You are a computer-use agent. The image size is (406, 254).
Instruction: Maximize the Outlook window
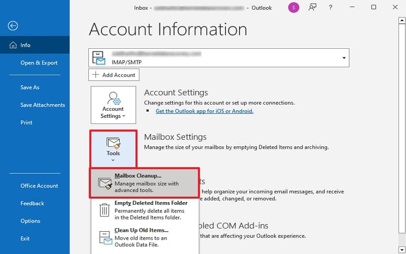point(374,7)
